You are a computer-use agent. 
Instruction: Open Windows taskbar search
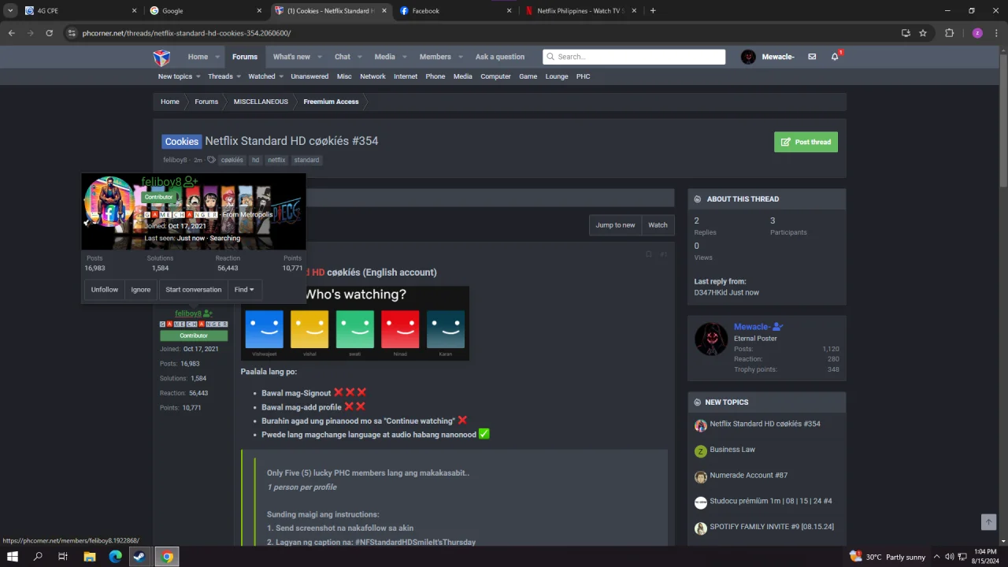(x=38, y=557)
